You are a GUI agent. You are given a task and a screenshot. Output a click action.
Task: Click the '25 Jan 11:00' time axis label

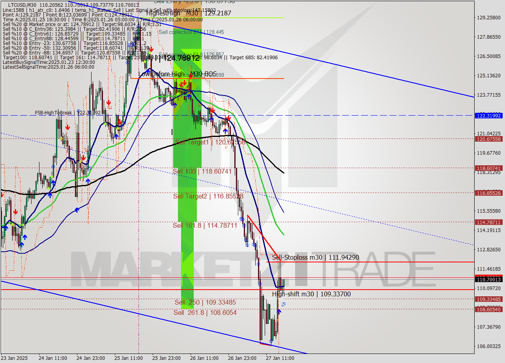(x=129, y=358)
